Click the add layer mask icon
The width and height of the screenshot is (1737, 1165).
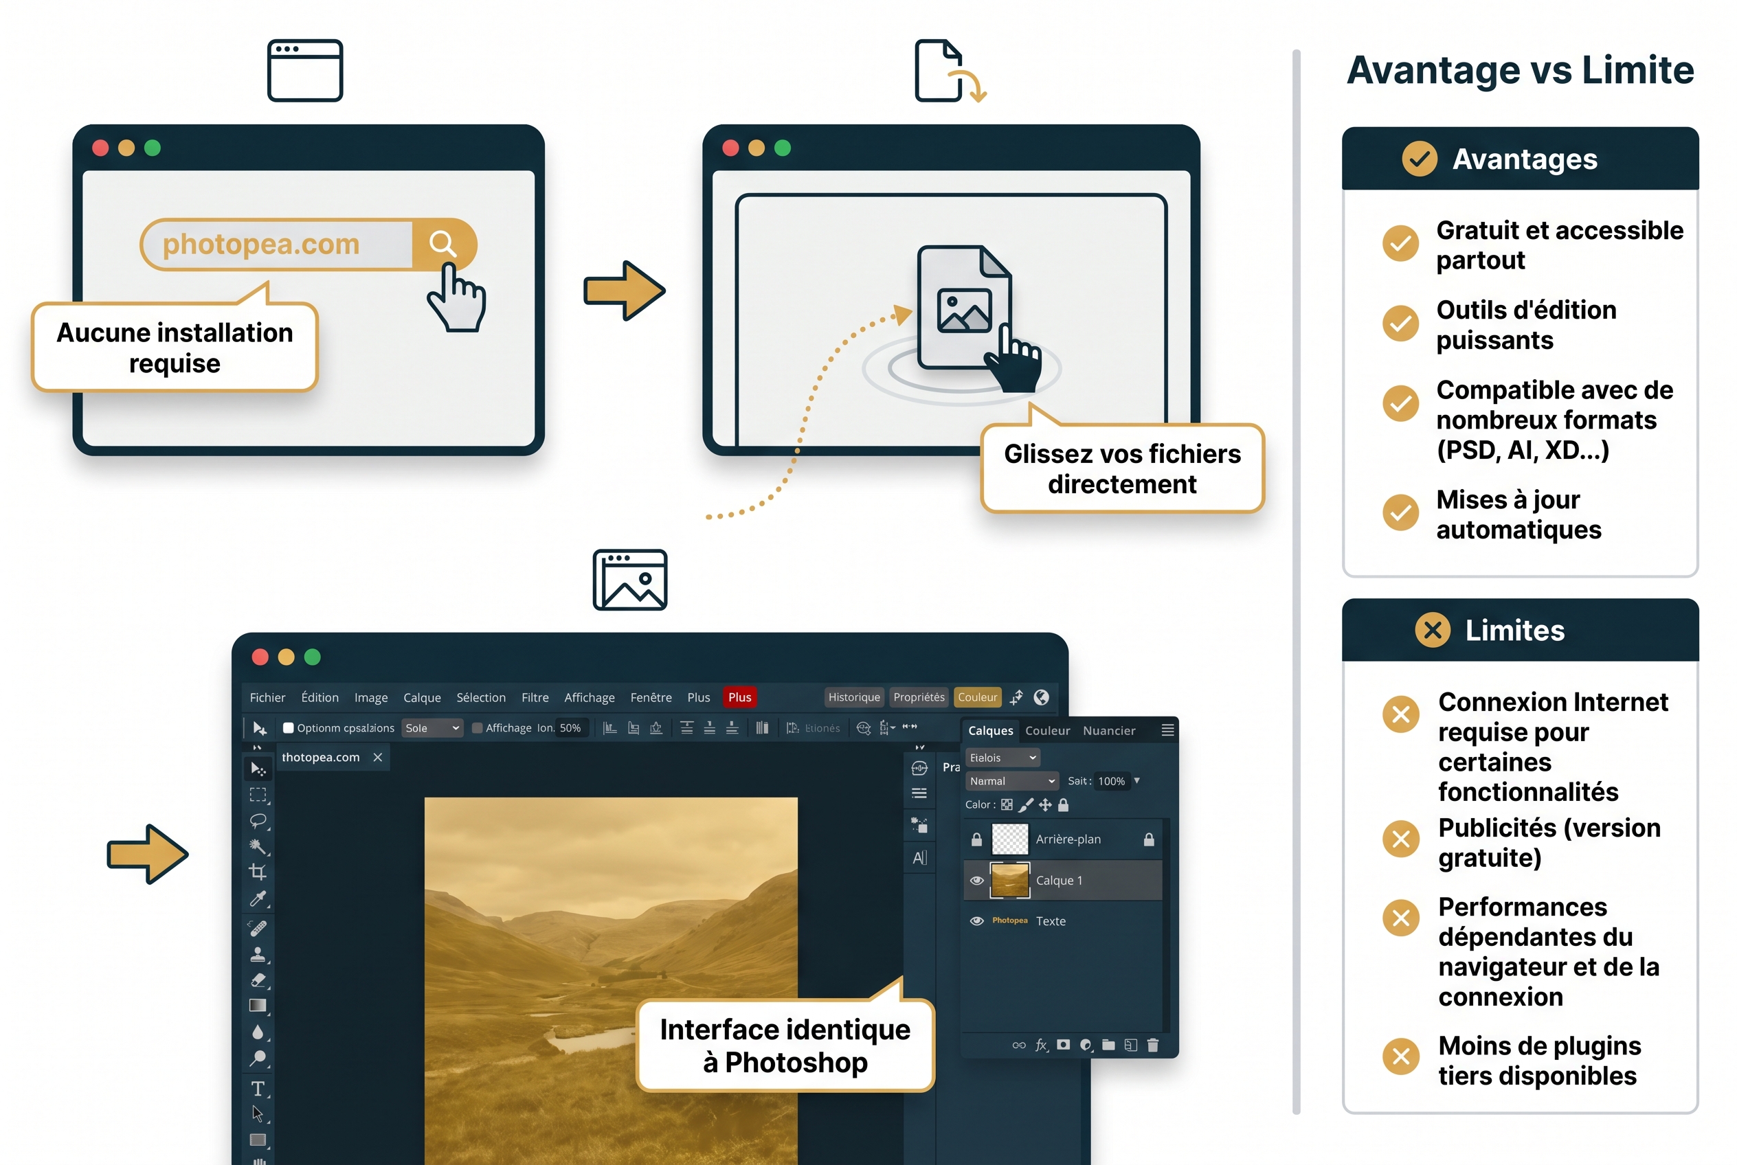coord(1064,1045)
